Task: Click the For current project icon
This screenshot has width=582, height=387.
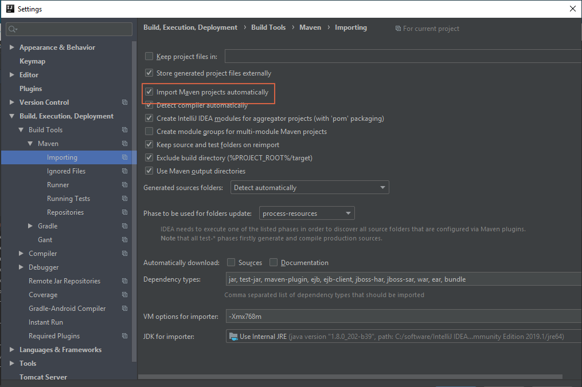Action: coord(398,29)
